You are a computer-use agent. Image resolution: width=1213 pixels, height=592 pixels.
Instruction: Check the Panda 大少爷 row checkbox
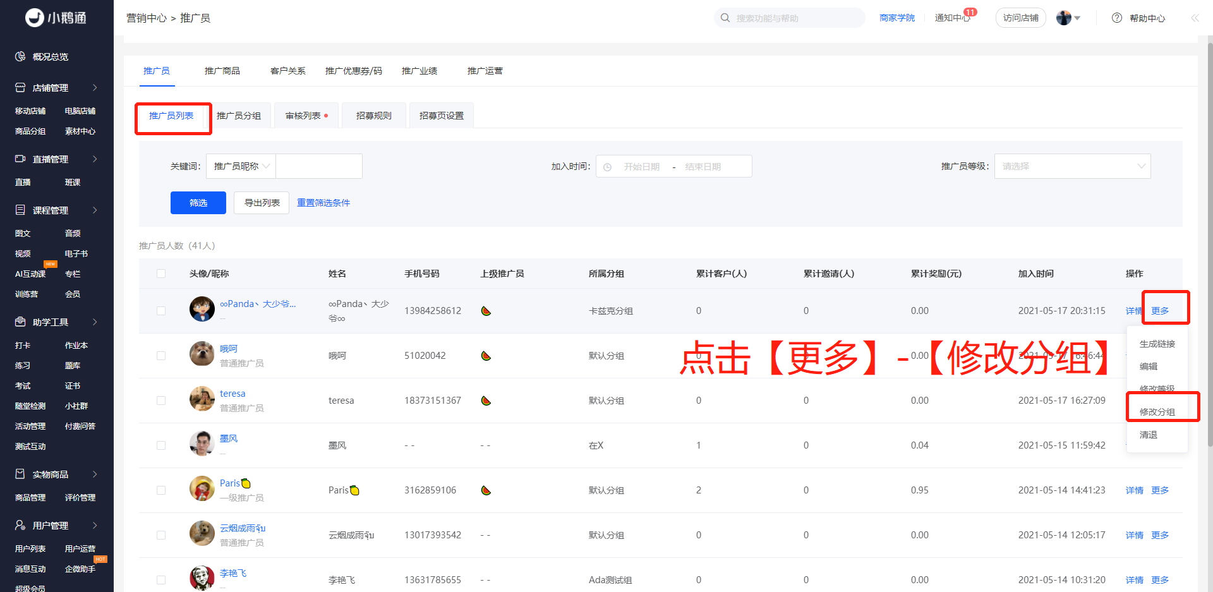[161, 311]
